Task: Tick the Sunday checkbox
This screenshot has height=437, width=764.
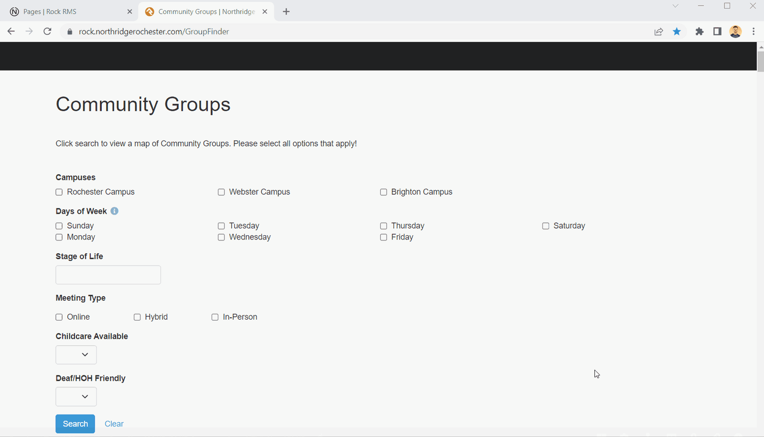Action: coord(59,226)
